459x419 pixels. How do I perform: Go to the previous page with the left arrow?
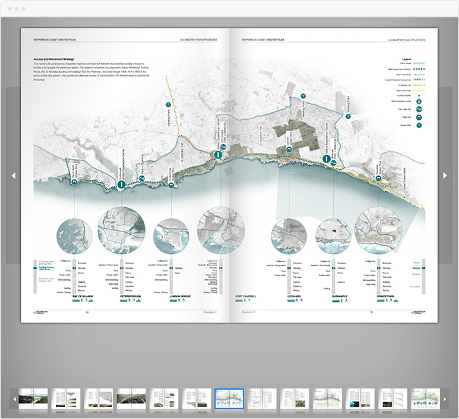point(13,176)
